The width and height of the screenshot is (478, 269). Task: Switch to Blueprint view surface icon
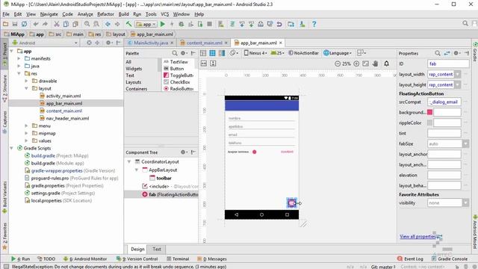[212, 53]
